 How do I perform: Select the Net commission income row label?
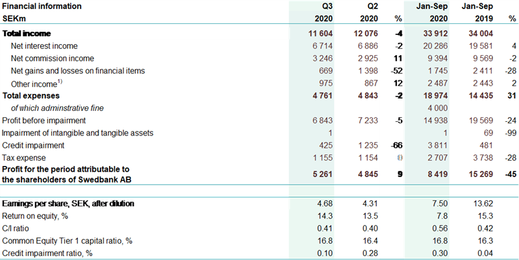[49, 58]
